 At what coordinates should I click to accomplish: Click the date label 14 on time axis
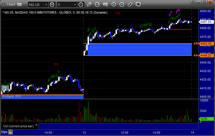(x=192, y=133)
